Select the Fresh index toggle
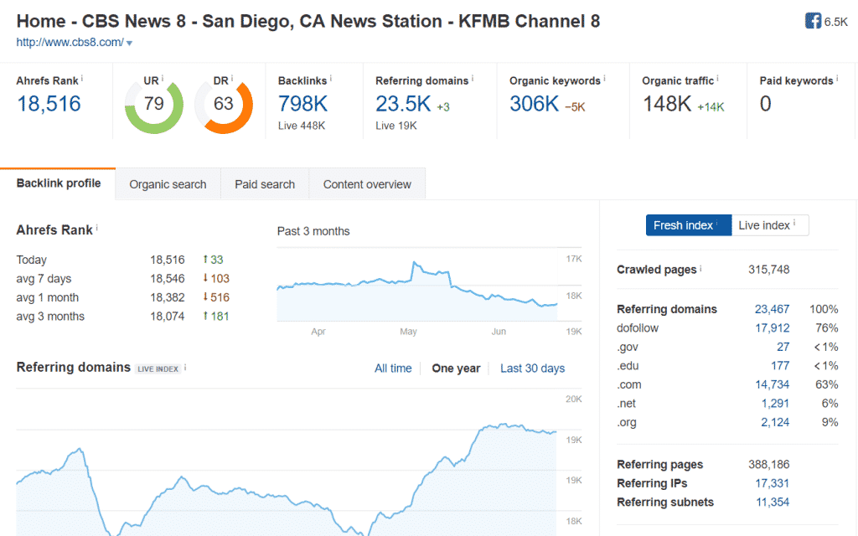The image size is (858, 536). coord(689,225)
